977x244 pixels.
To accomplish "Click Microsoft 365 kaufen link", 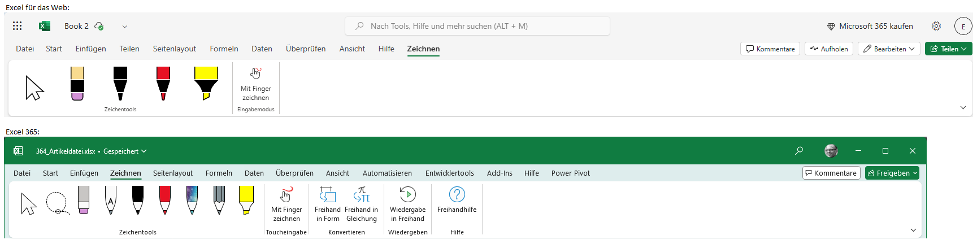I will point(870,26).
